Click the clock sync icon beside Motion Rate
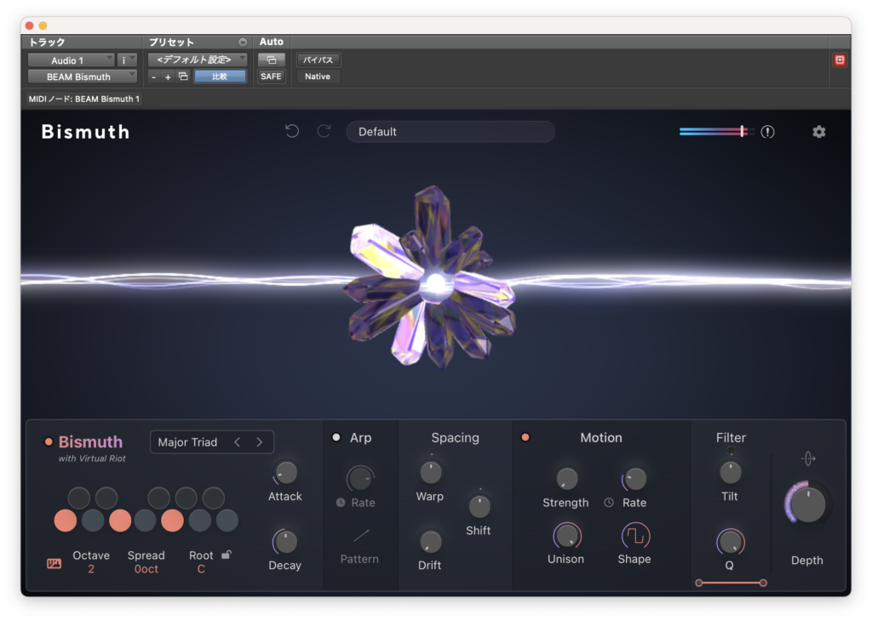 coord(609,502)
